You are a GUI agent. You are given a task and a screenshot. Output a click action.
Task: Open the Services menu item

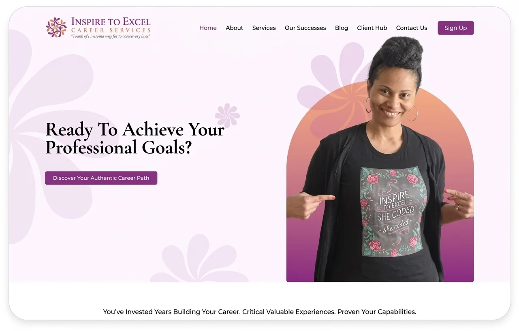point(264,28)
